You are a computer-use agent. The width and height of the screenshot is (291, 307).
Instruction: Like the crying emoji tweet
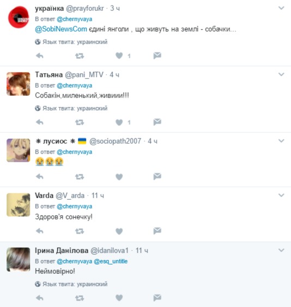pos(119,177)
